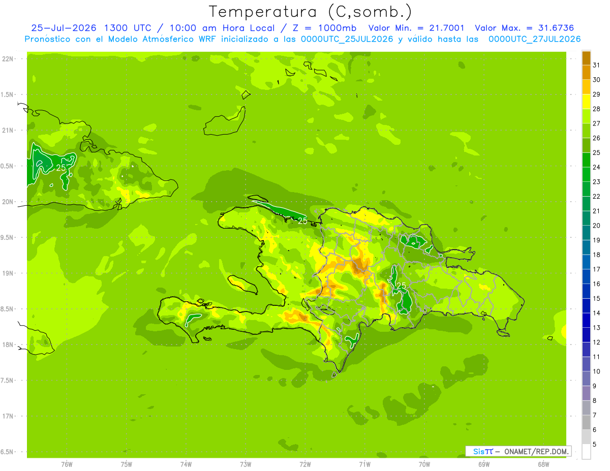This screenshot has height=471, width=610.
Task: Click the color bar segment between 29 and 30
Action: coord(586,87)
